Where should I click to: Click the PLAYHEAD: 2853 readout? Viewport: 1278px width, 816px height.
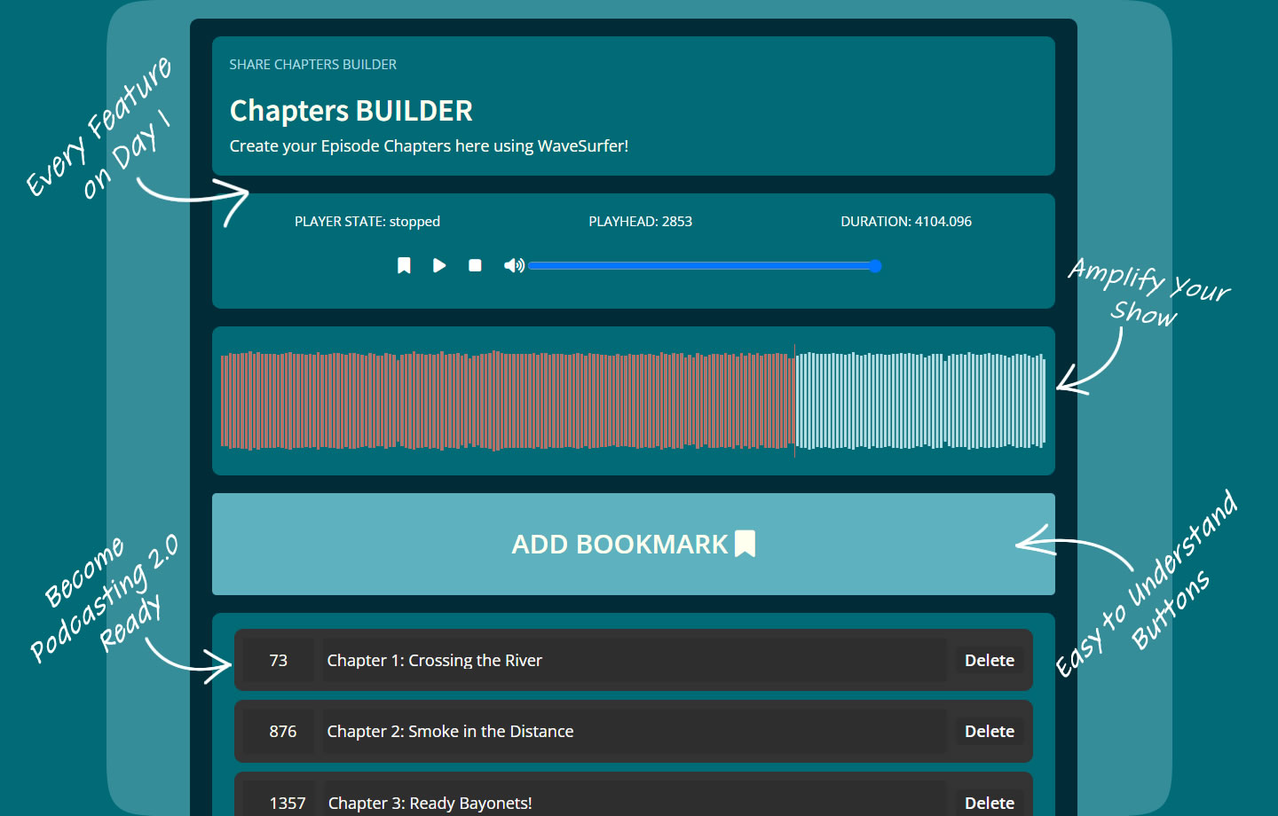tap(640, 222)
